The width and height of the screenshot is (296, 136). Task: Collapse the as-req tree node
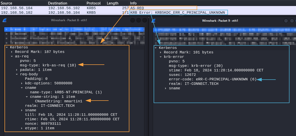12,56
